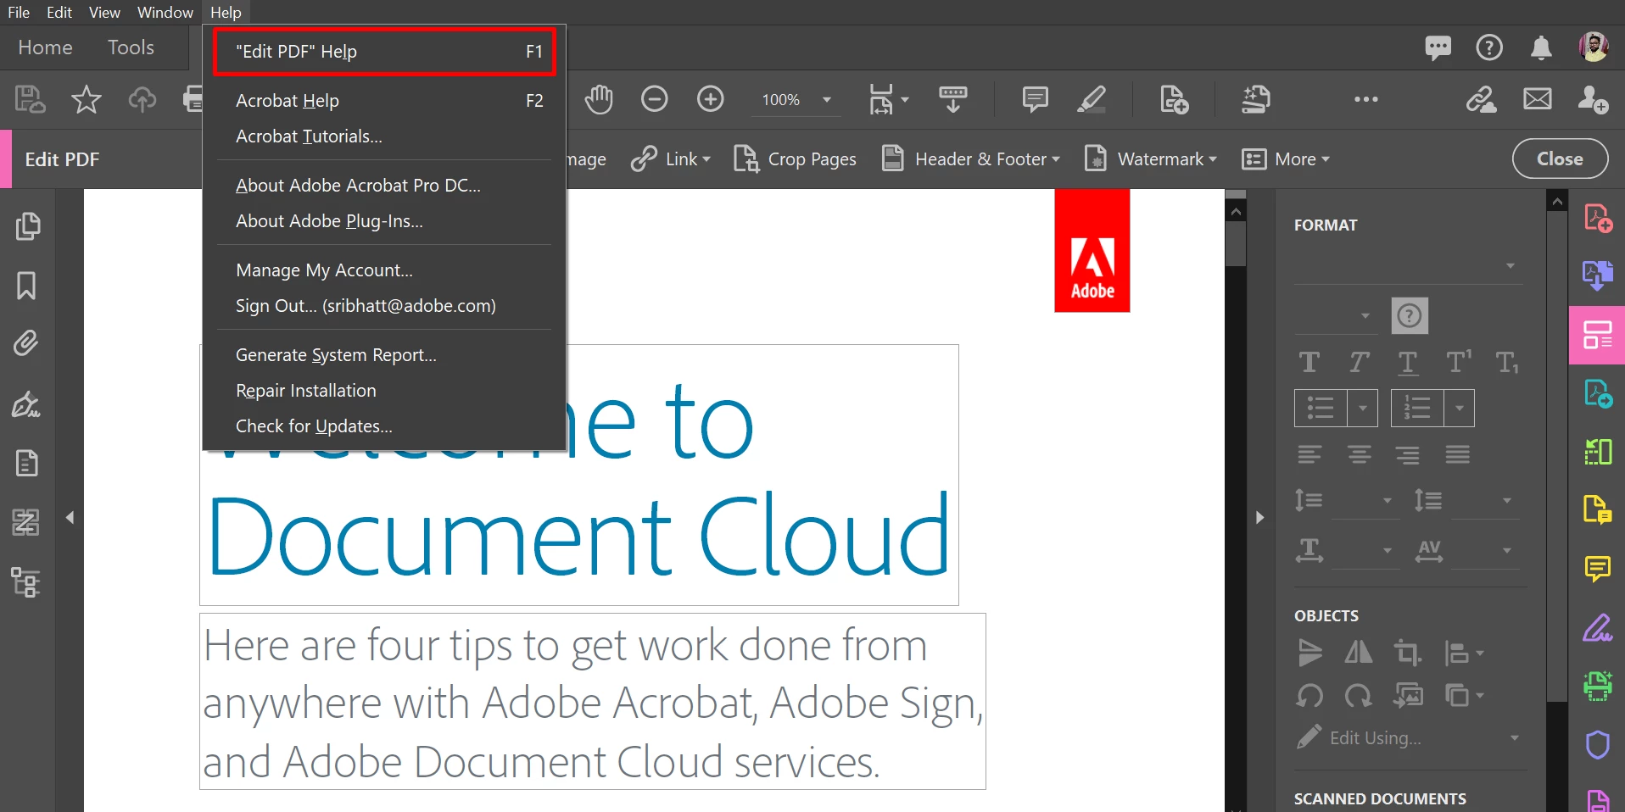
Task: Click the share link icon
Action: point(1482,99)
